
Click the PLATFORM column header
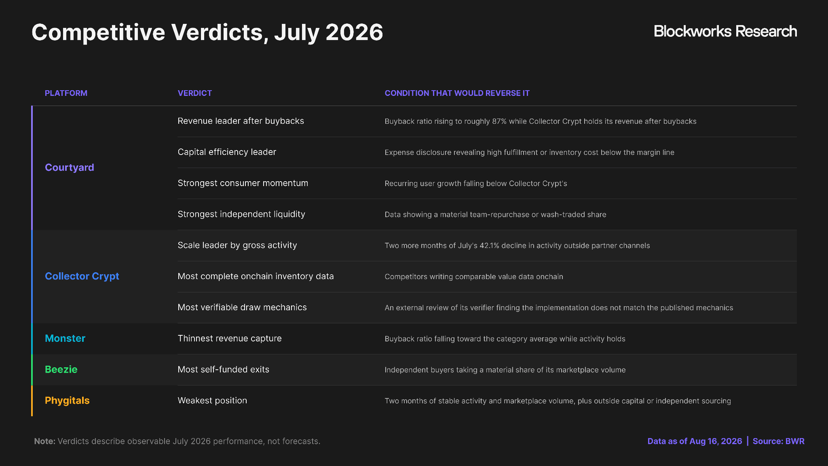pyautogui.click(x=66, y=93)
